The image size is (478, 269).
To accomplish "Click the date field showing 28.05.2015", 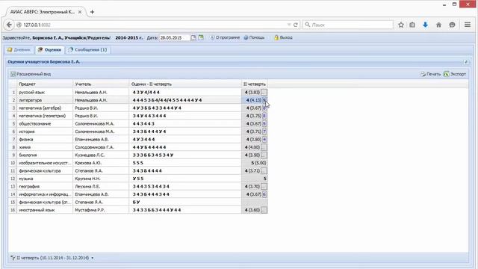I will [x=174, y=37].
